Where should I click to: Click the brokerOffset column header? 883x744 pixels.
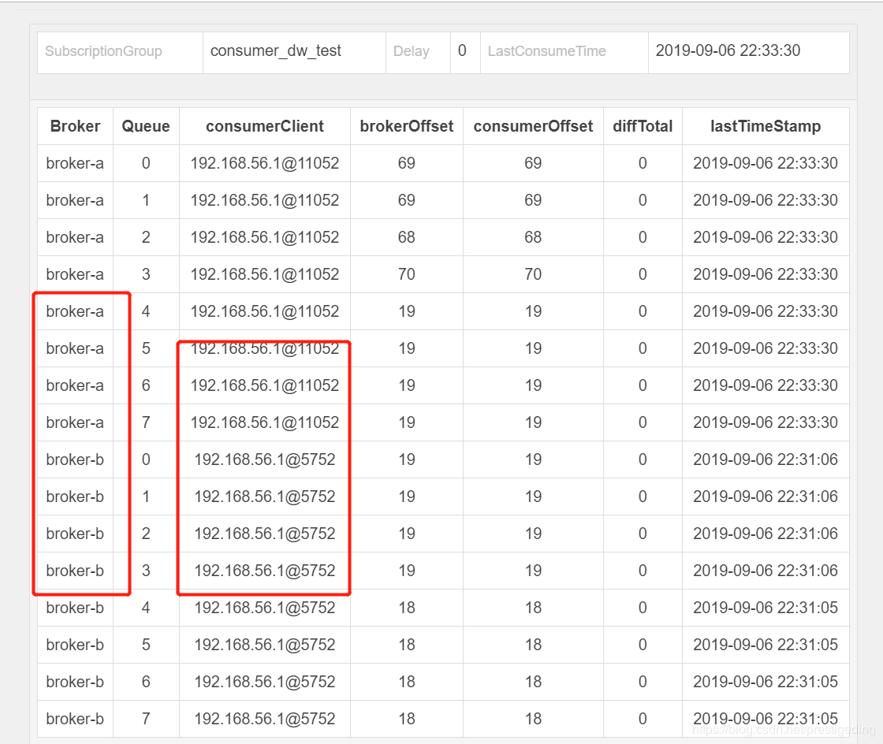406,126
